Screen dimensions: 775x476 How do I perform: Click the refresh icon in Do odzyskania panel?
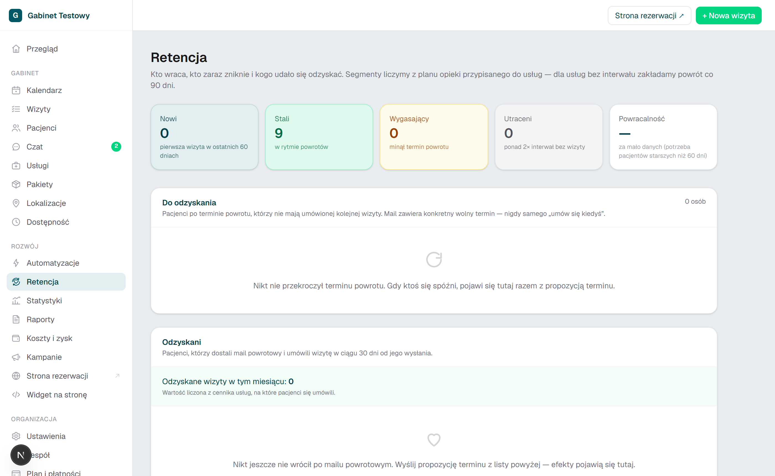coord(434,259)
